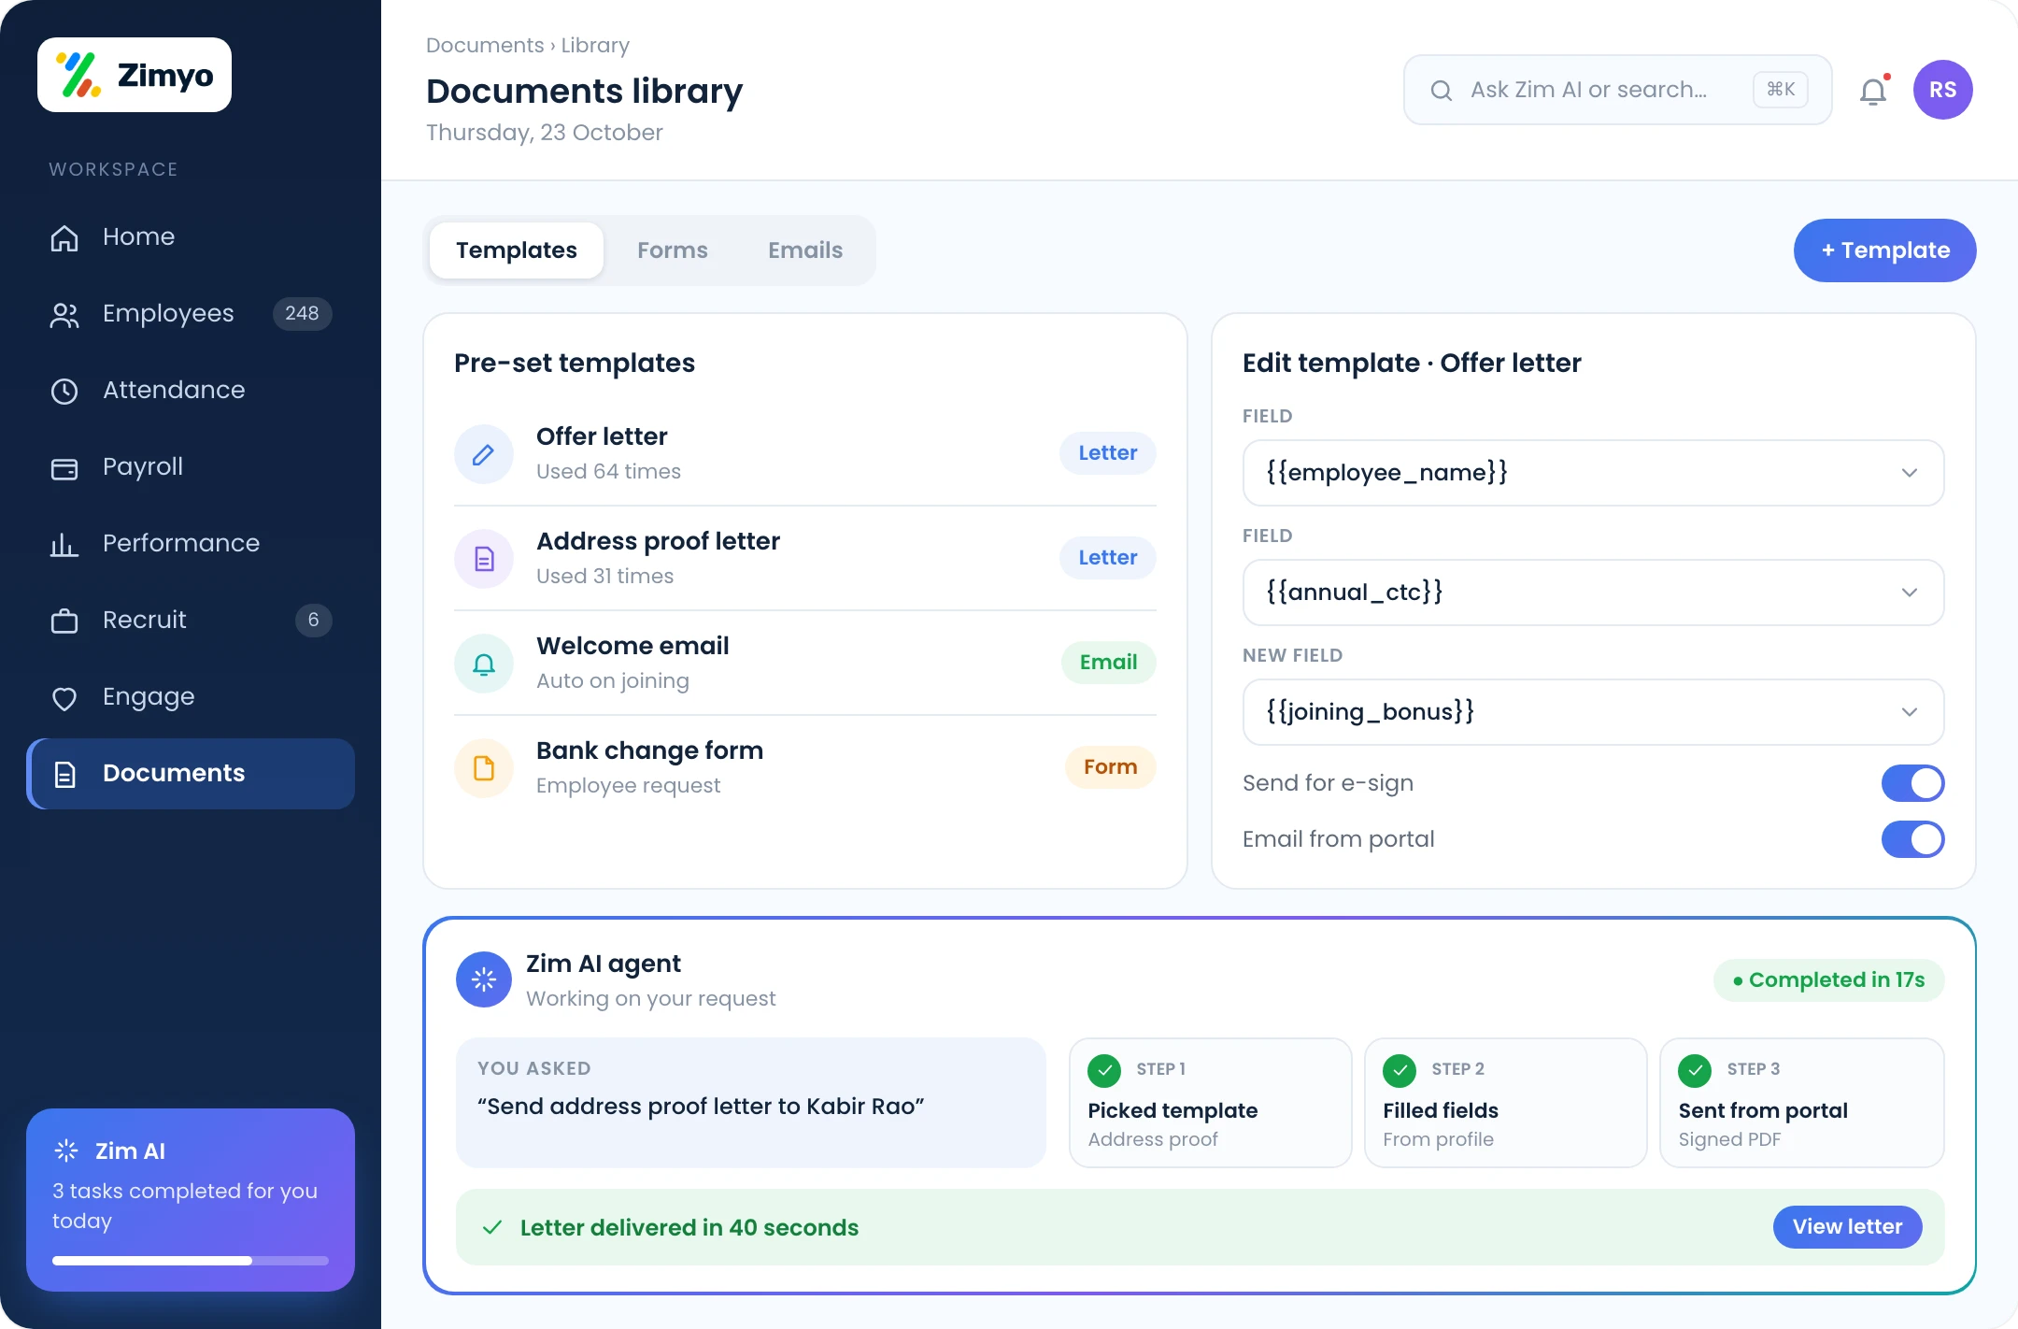Click the View letter button
Viewport: 2018px width, 1329px height.
[1848, 1227]
